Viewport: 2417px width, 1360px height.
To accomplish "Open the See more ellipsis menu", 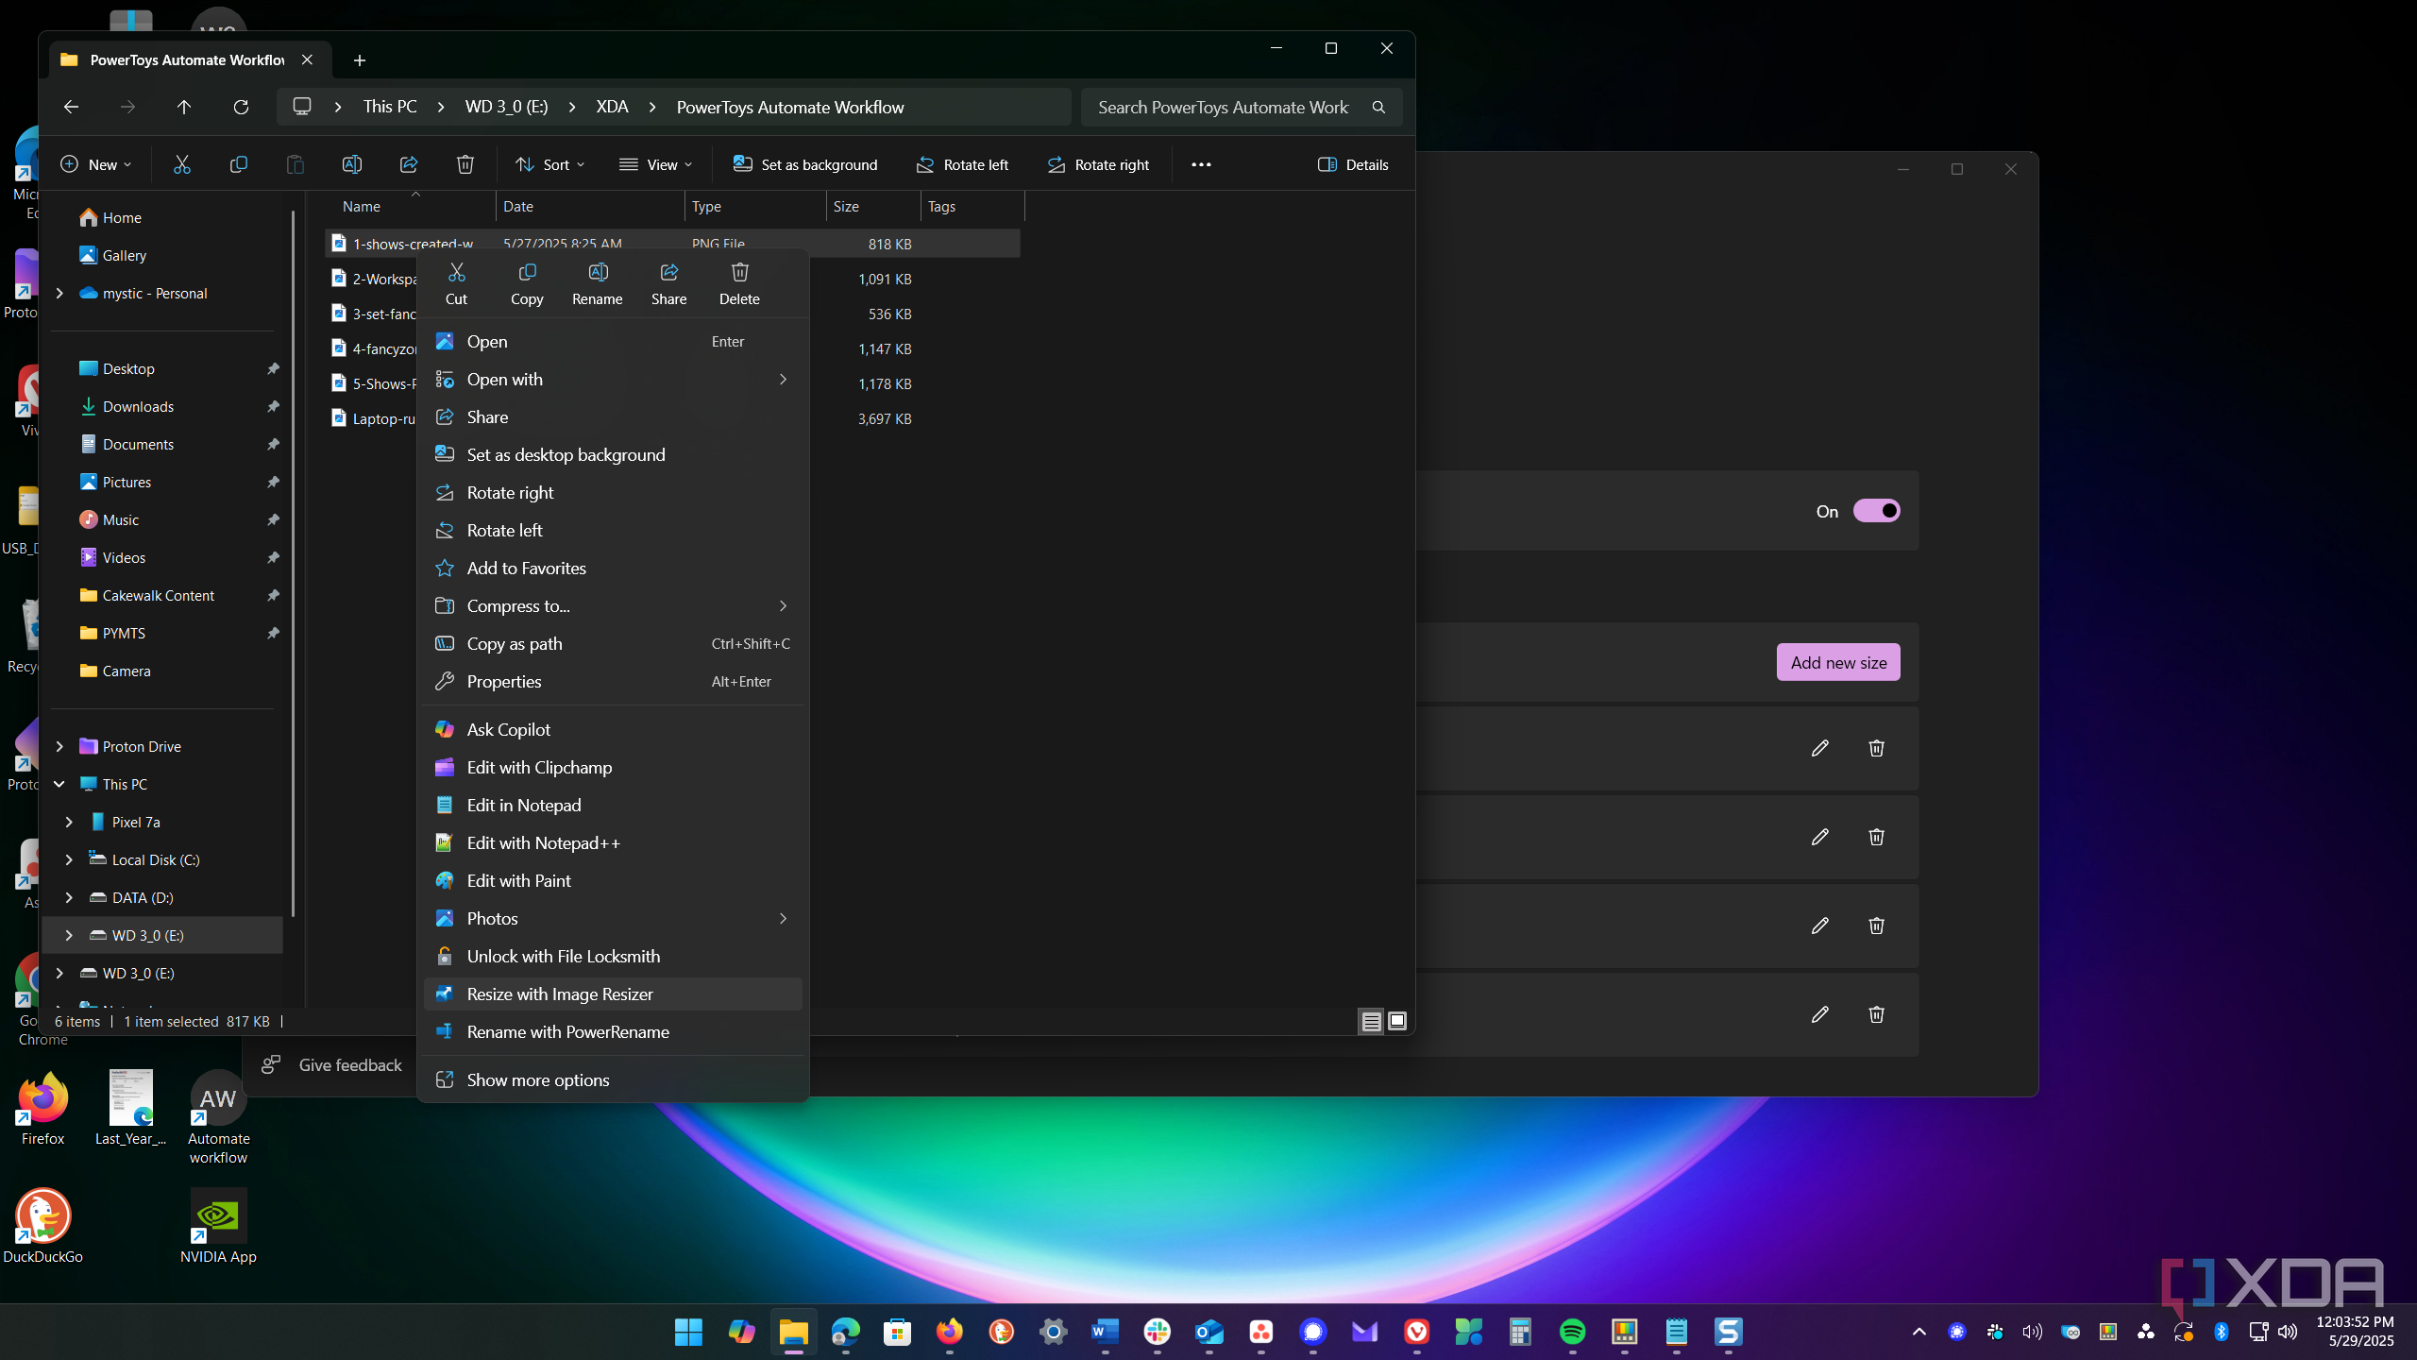I will tap(1201, 164).
